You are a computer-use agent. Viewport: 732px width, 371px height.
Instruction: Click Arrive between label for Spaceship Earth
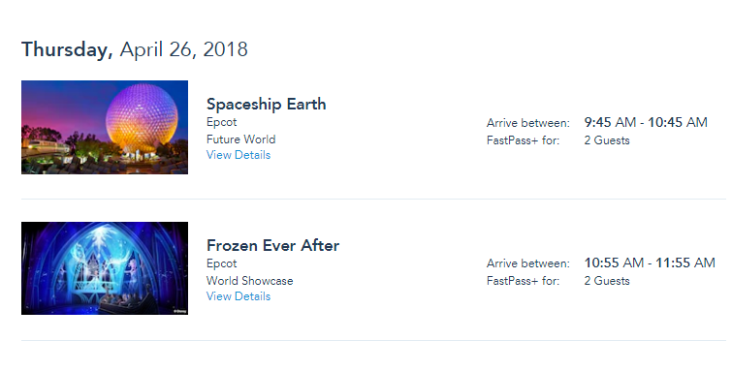528,123
